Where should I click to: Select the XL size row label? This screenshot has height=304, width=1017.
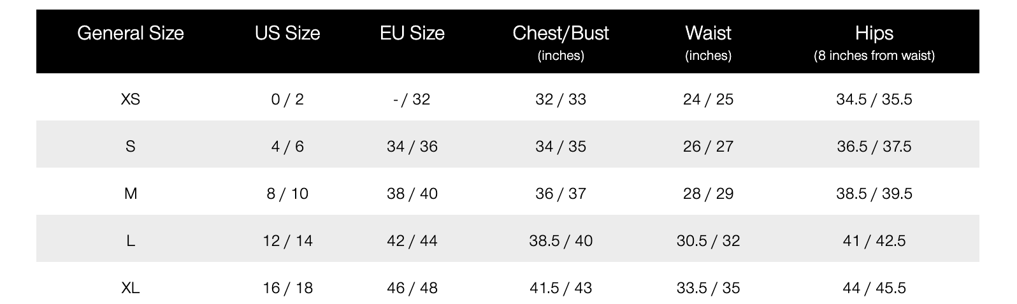click(131, 288)
